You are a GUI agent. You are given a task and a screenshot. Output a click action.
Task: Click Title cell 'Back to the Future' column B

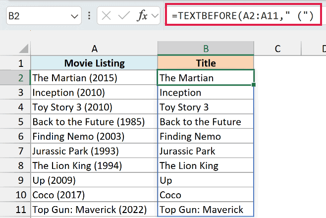pyautogui.click(x=206, y=121)
